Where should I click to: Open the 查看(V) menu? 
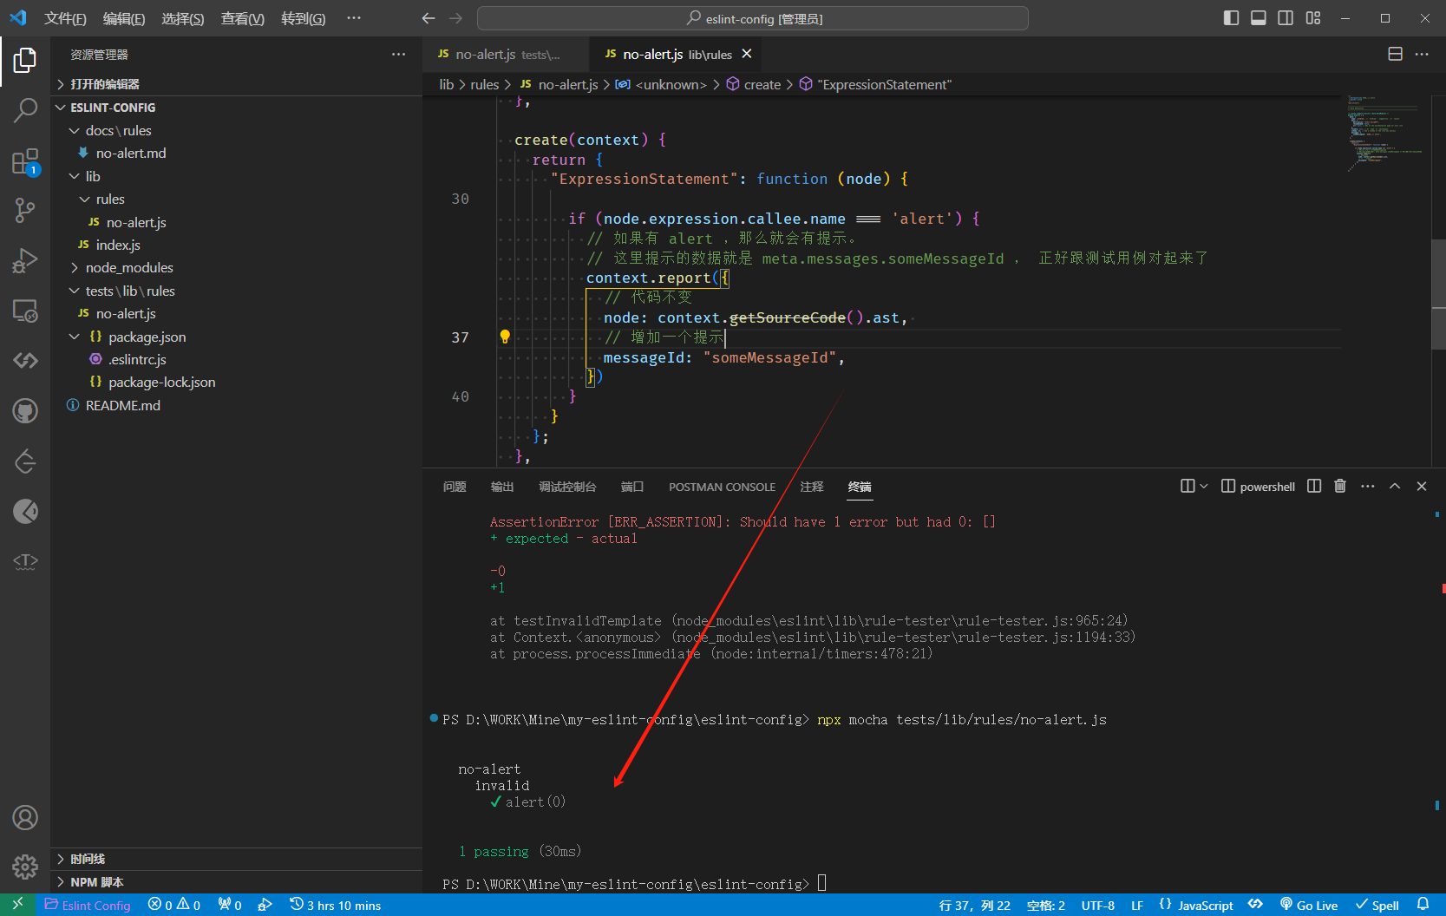243,18
